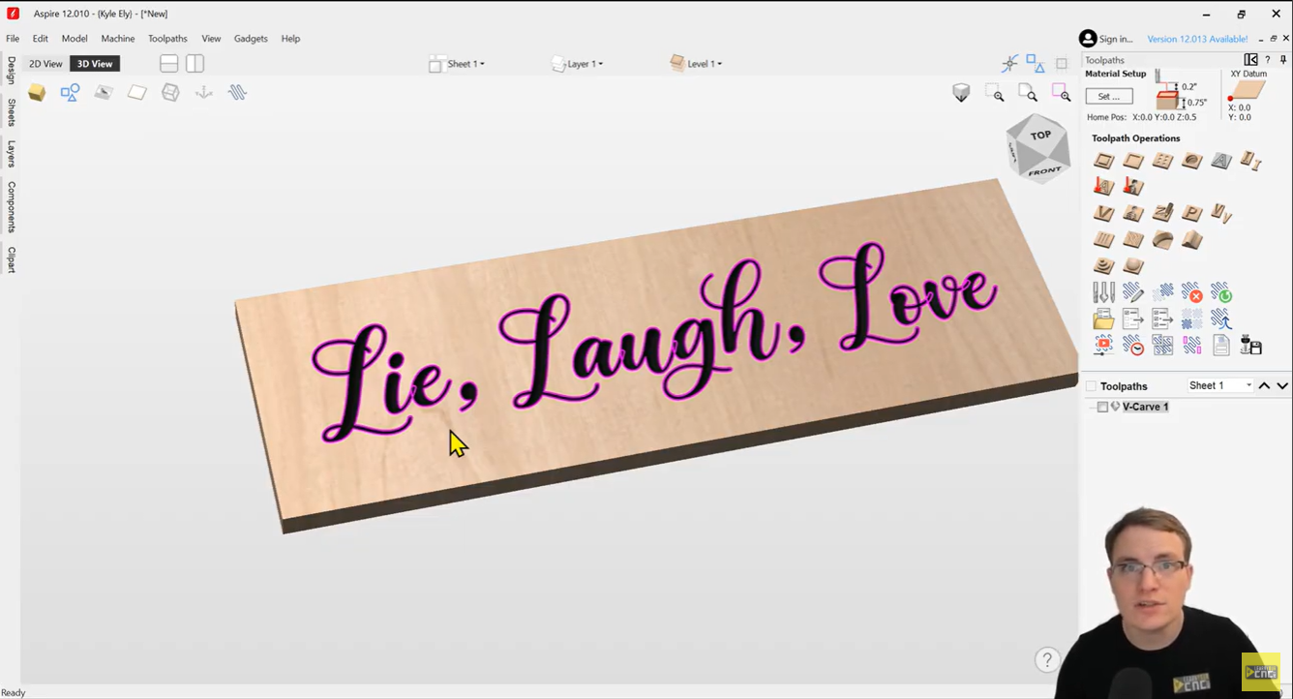Switch to the 2D View tab

pos(45,64)
